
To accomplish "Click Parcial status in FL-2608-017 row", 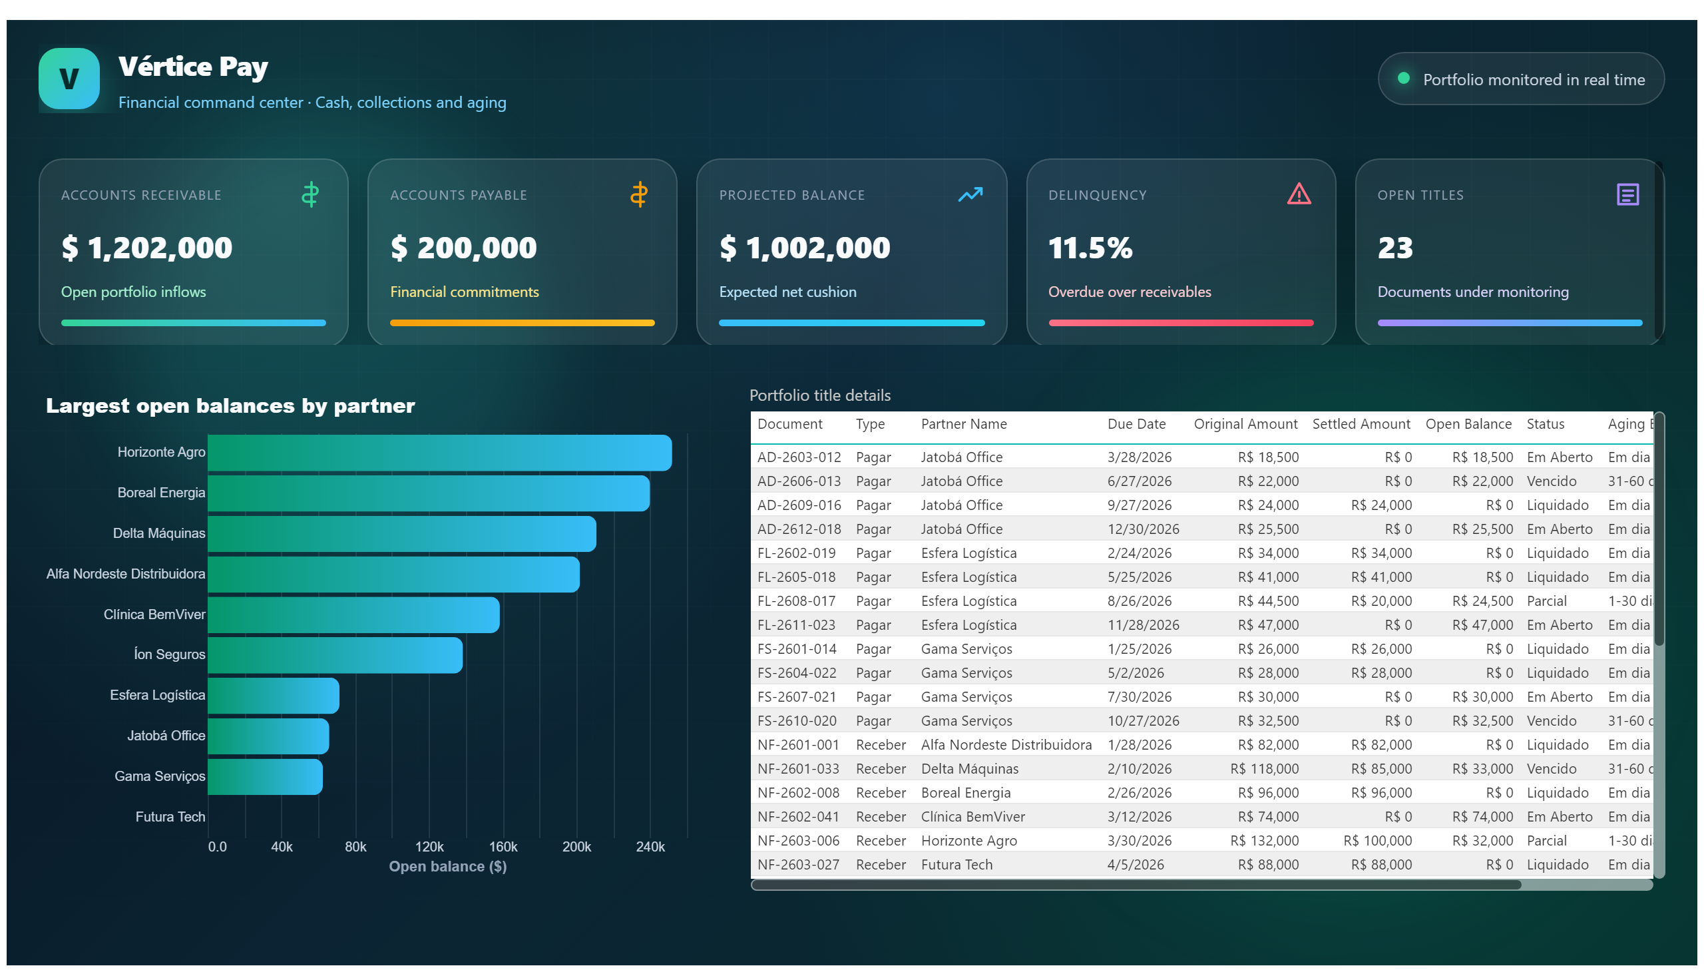I will [x=1546, y=601].
